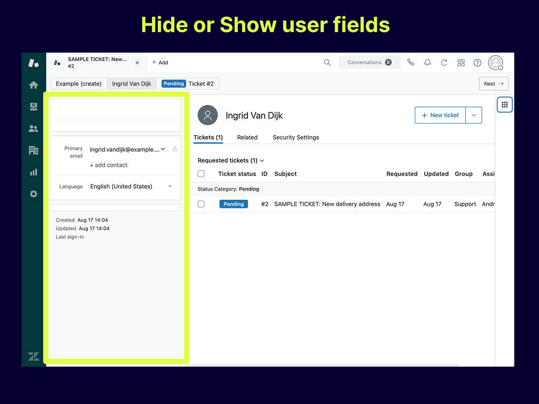
Task: Open Views from the left sidebar
Action: pyautogui.click(x=33, y=106)
